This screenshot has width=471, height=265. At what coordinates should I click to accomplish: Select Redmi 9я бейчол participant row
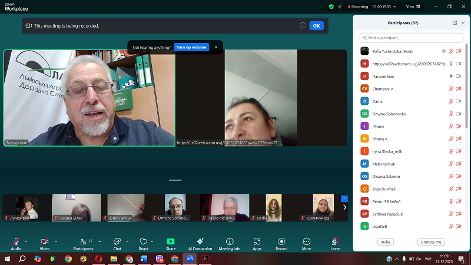coord(411,201)
